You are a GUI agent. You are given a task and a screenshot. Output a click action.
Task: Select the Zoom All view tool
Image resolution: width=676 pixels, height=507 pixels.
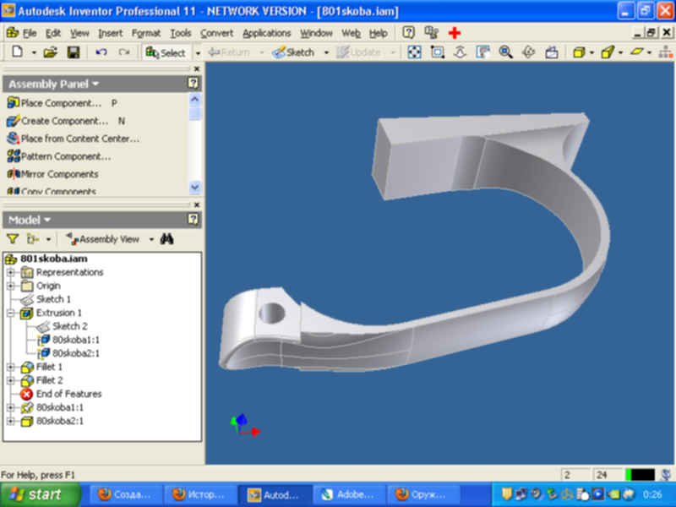[x=414, y=52]
